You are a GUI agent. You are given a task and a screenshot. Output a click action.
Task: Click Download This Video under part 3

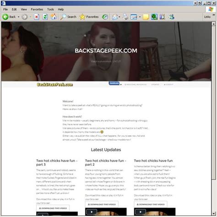53,208
